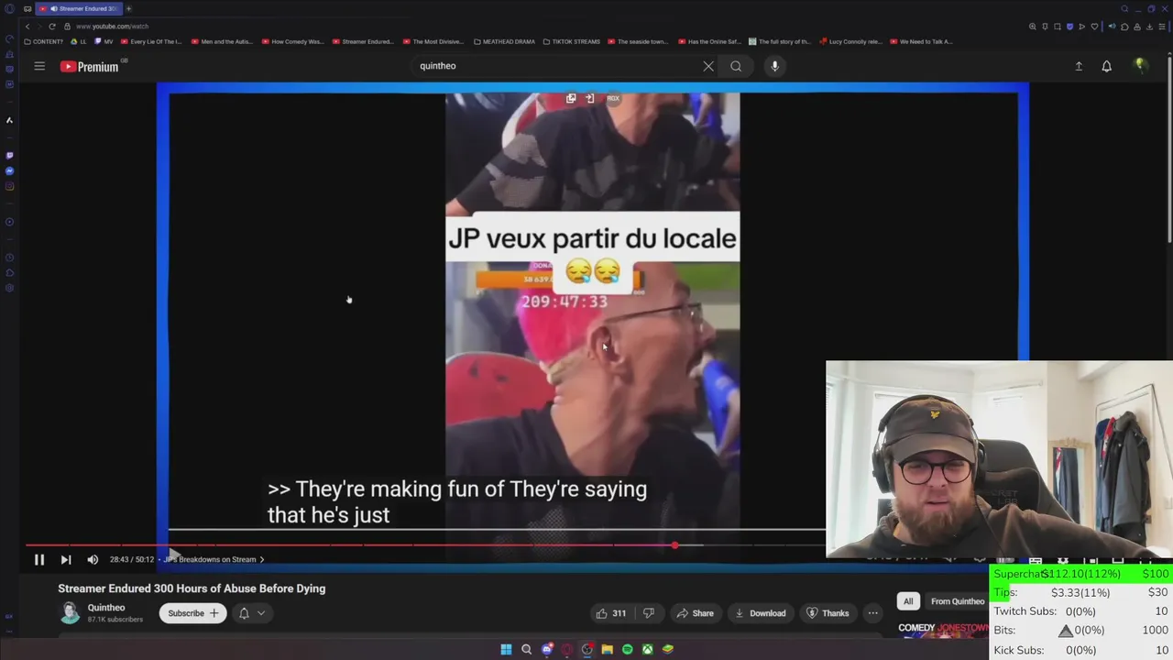Image resolution: width=1173 pixels, height=660 pixels.
Task: Open the MEATHEAD DRAMA bookmark folder
Action: [x=504, y=41]
